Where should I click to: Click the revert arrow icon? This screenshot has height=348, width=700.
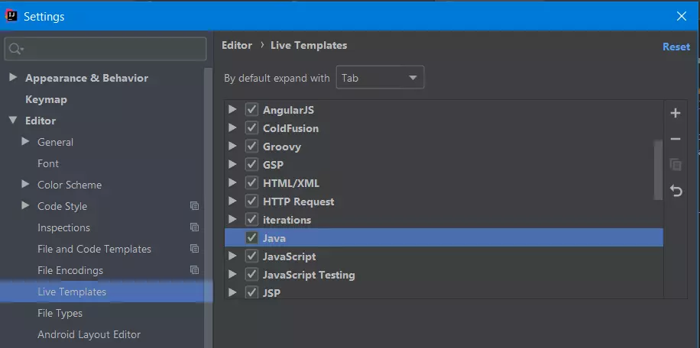[676, 191]
